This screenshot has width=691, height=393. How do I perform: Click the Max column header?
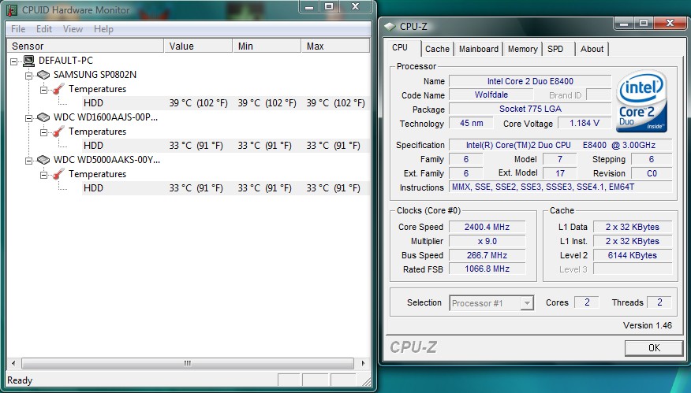click(335, 46)
